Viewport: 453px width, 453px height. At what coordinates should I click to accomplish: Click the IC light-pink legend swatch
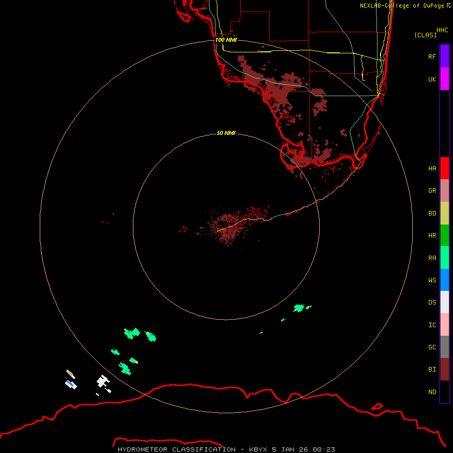point(444,325)
